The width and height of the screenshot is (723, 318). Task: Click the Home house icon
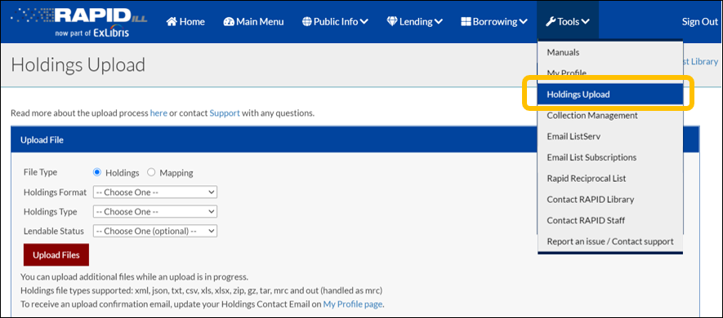pyautogui.click(x=172, y=22)
